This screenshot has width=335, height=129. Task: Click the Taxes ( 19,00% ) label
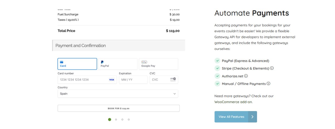[x=68, y=20]
